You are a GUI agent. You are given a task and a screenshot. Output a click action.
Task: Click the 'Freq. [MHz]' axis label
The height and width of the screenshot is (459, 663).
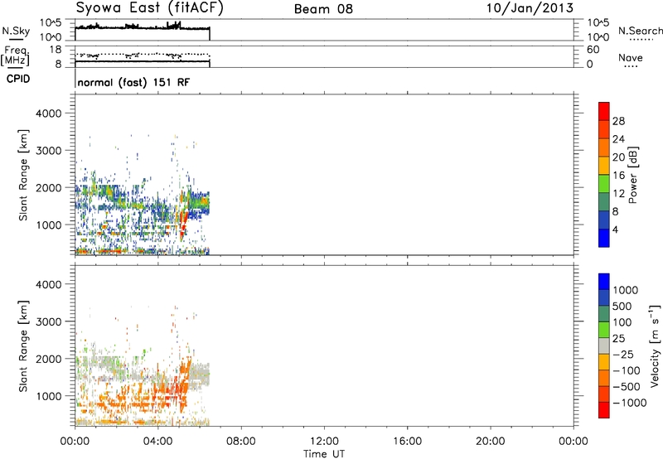(x=15, y=56)
